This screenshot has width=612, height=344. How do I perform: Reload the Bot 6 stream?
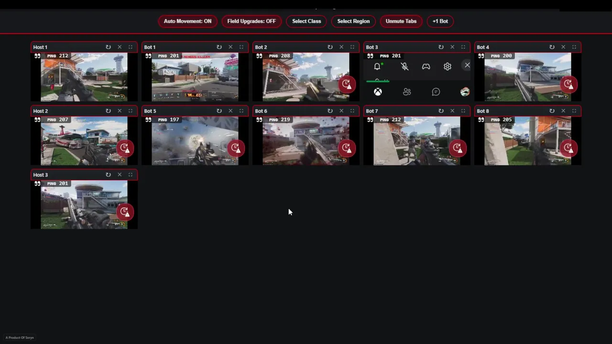click(330, 111)
